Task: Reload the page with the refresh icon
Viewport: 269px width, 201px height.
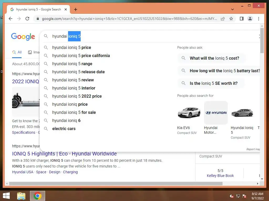Action: (x=27, y=19)
